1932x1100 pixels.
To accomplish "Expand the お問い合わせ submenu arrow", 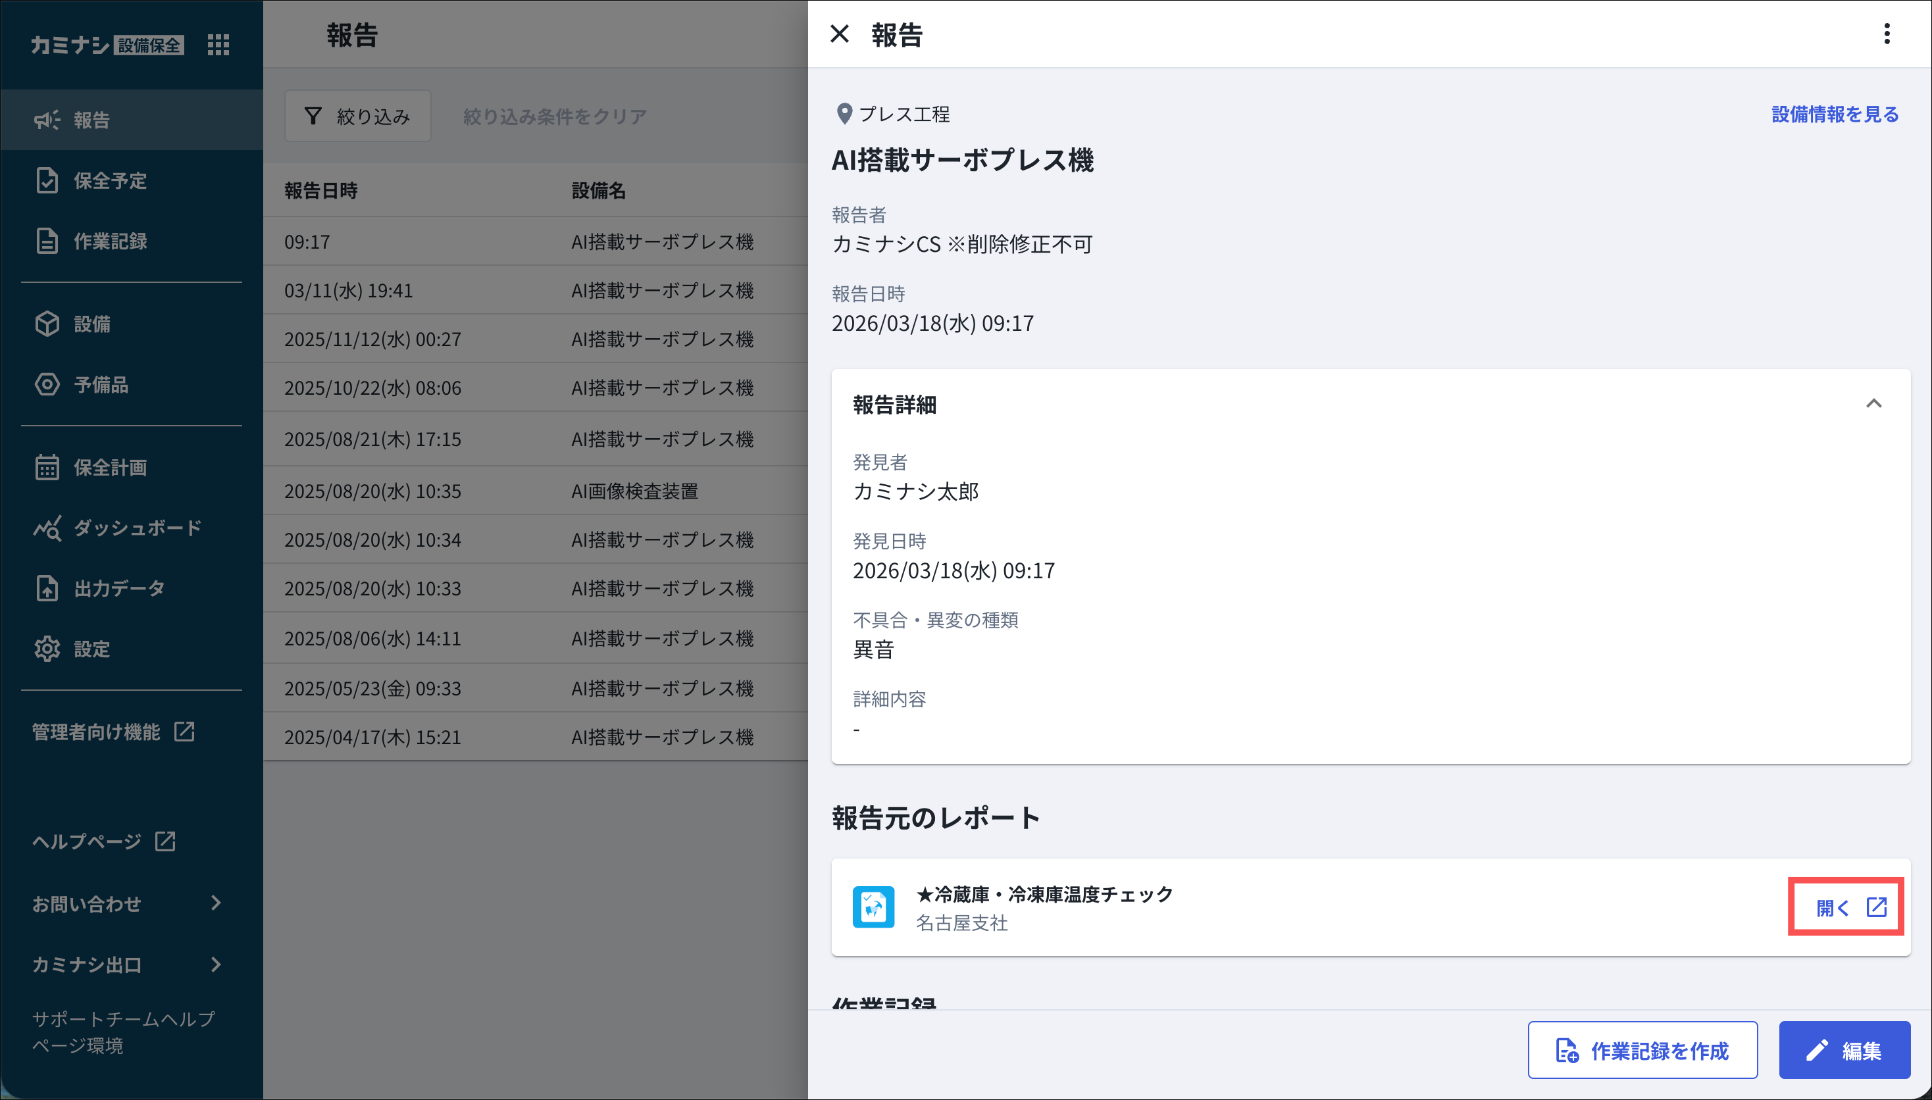I will pyautogui.click(x=216, y=903).
